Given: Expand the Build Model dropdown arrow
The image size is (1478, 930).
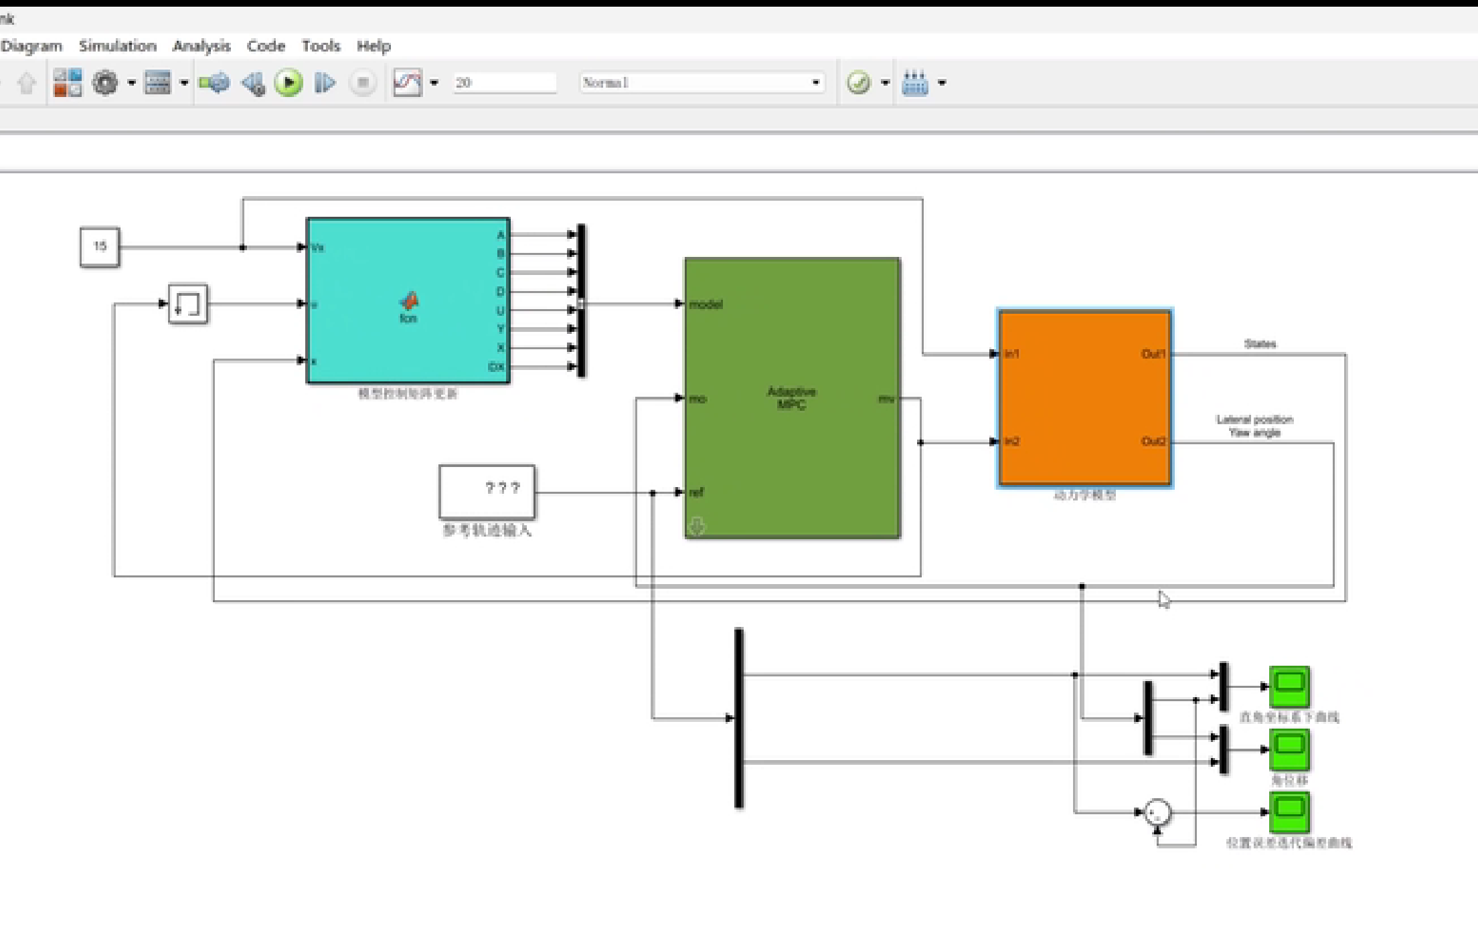Looking at the screenshot, I should point(942,83).
